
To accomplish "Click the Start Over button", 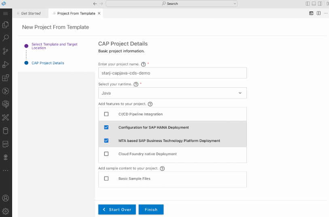I will (x=117, y=209).
